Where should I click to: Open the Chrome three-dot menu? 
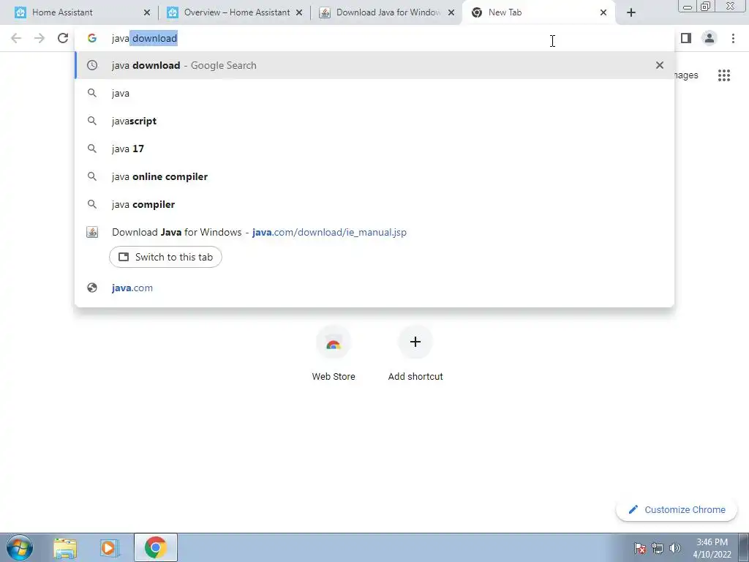pyautogui.click(x=733, y=38)
